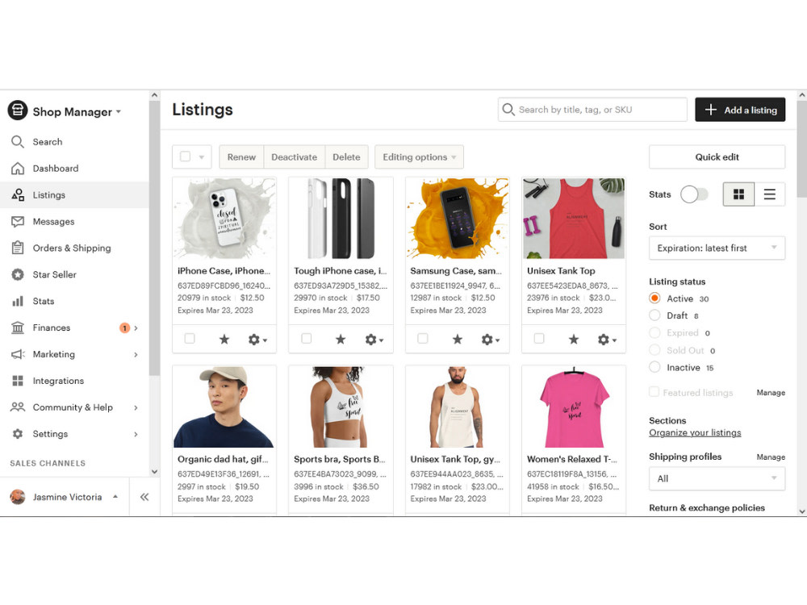Star the iPhone Case listing
This screenshot has height=605, width=807.
coord(224,340)
